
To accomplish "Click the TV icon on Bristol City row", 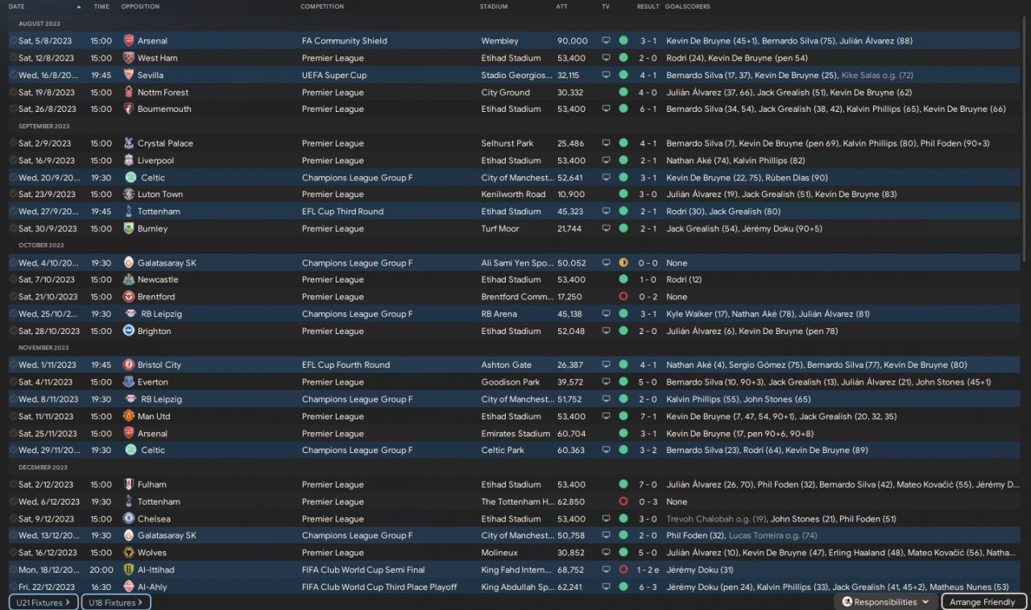I will 607,365.
